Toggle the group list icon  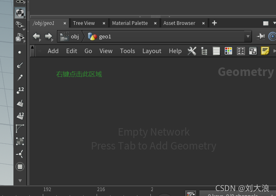pos(241,51)
